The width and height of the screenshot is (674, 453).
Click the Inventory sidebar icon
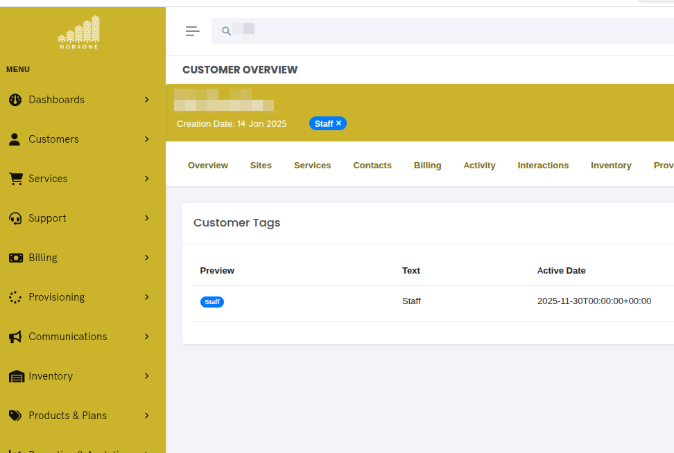point(15,375)
